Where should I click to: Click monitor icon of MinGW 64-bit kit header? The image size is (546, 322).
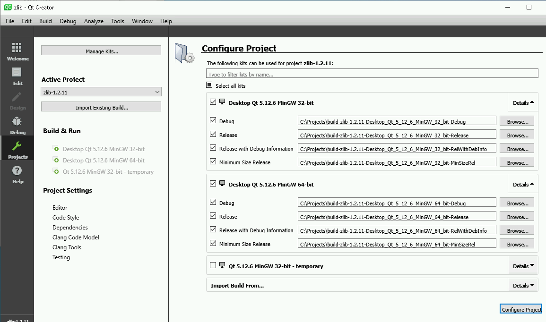(222, 183)
